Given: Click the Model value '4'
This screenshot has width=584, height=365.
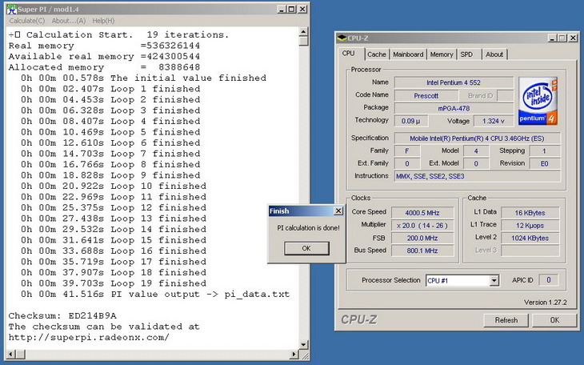Looking at the screenshot, I should coord(476,151).
